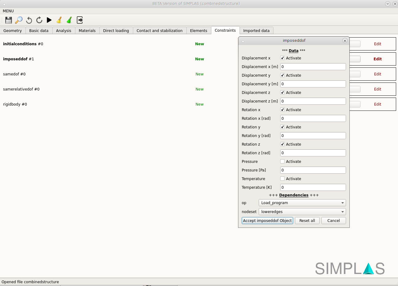
Task: Click Accept imposeddof Object button
Action: [x=267, y=221]
